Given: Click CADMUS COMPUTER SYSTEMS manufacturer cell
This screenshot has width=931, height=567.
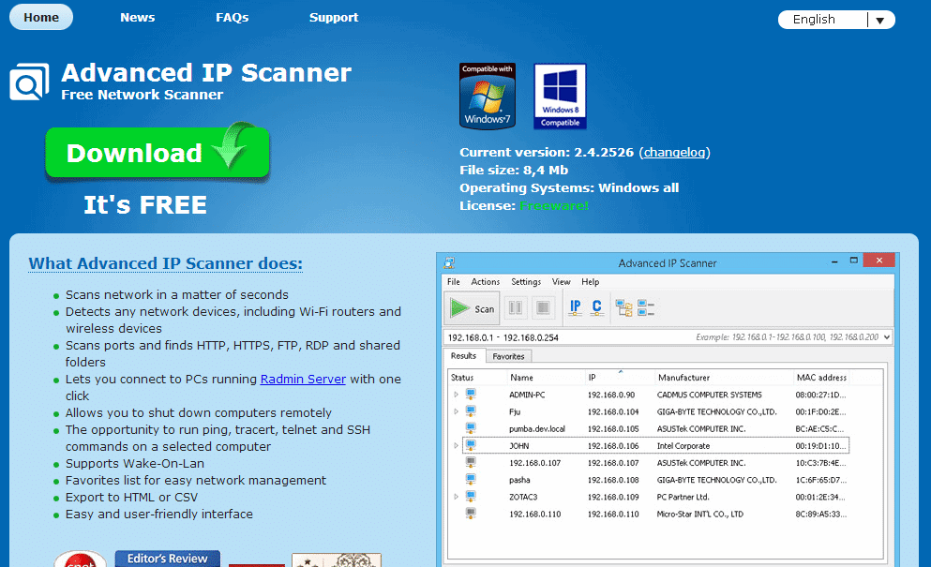Looking at the screenshot, I should [x=709, y=395].
